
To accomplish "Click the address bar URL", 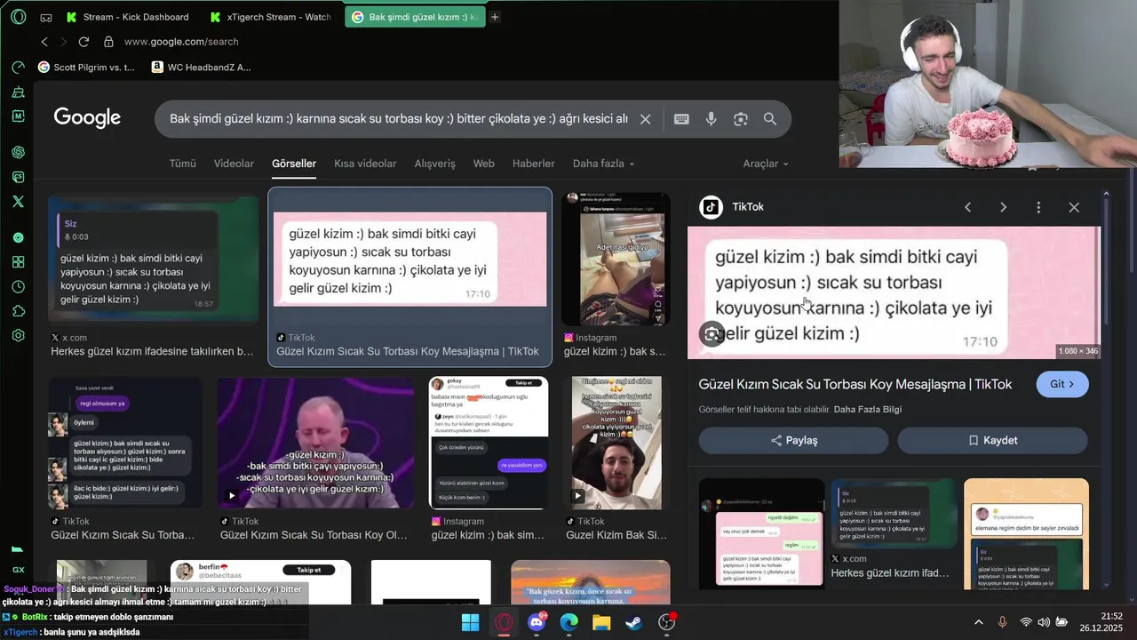I will (x=181, y=42).
